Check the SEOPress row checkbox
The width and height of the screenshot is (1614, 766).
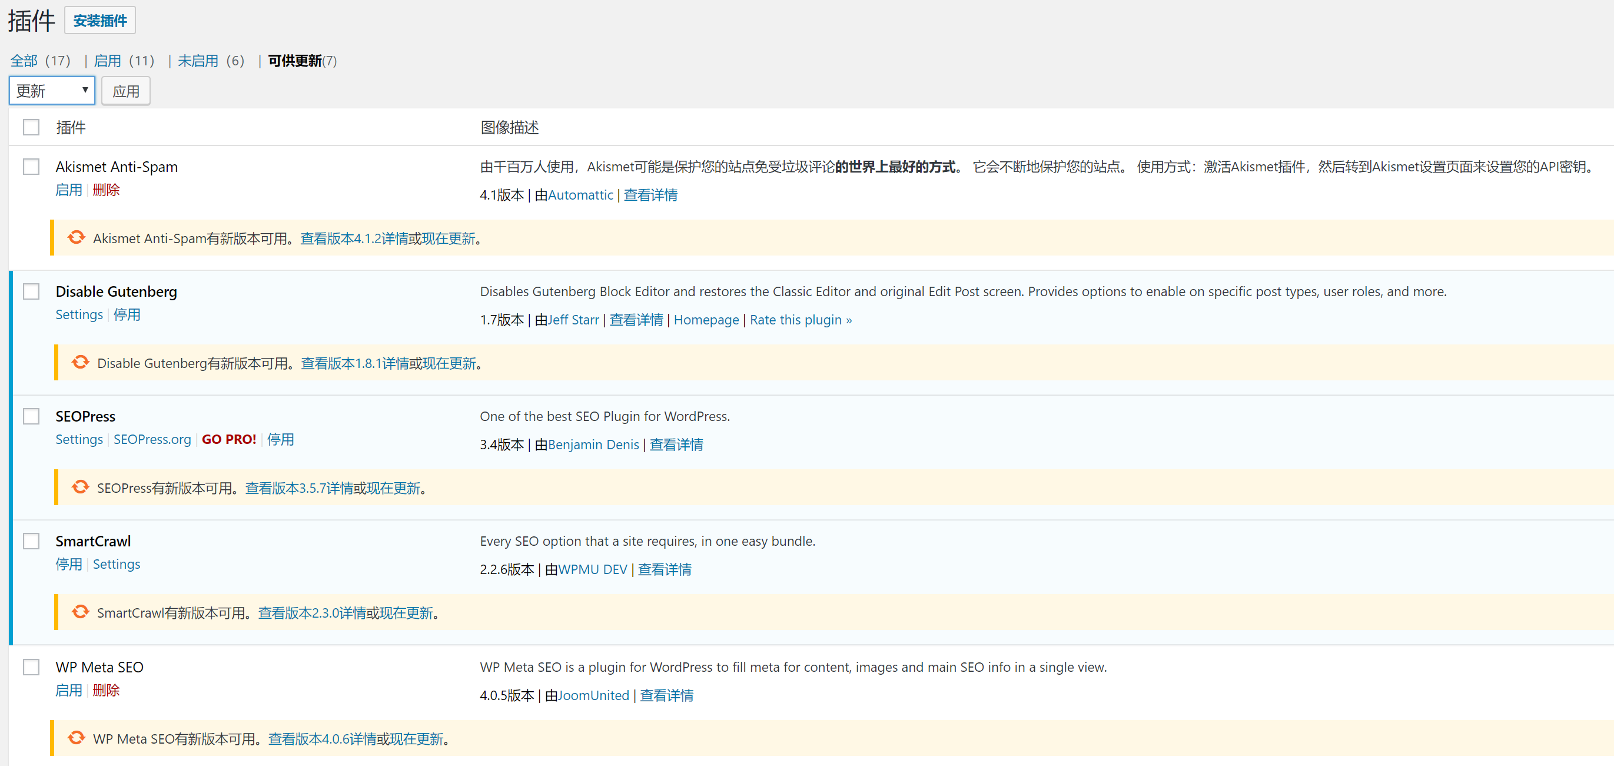point(31,416)
